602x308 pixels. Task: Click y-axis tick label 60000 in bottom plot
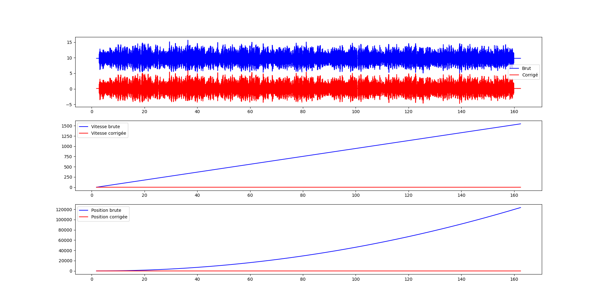65,240
